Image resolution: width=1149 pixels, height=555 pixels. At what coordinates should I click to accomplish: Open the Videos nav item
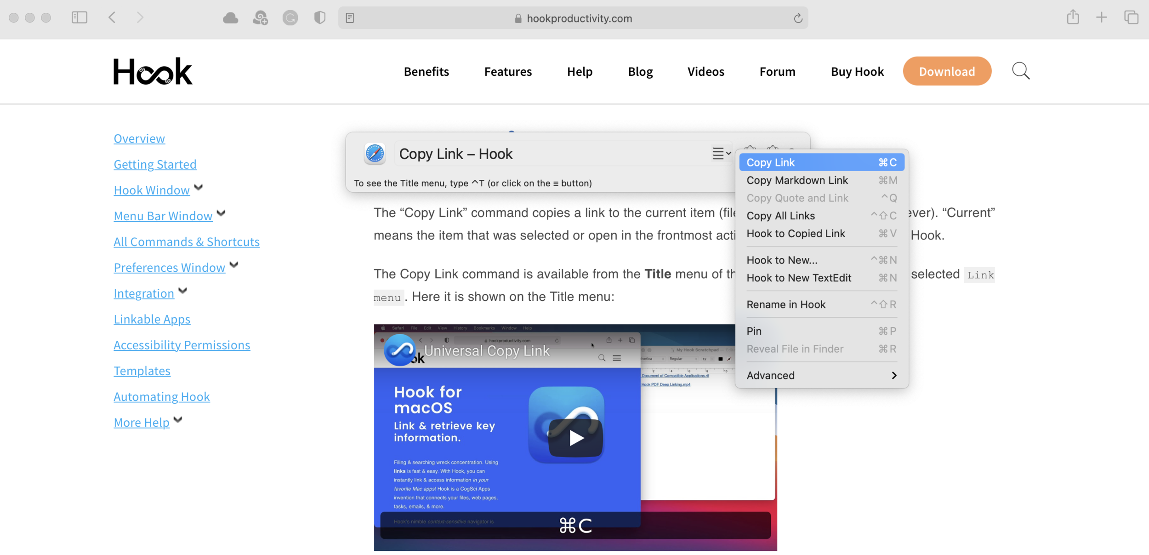point(705,72)
